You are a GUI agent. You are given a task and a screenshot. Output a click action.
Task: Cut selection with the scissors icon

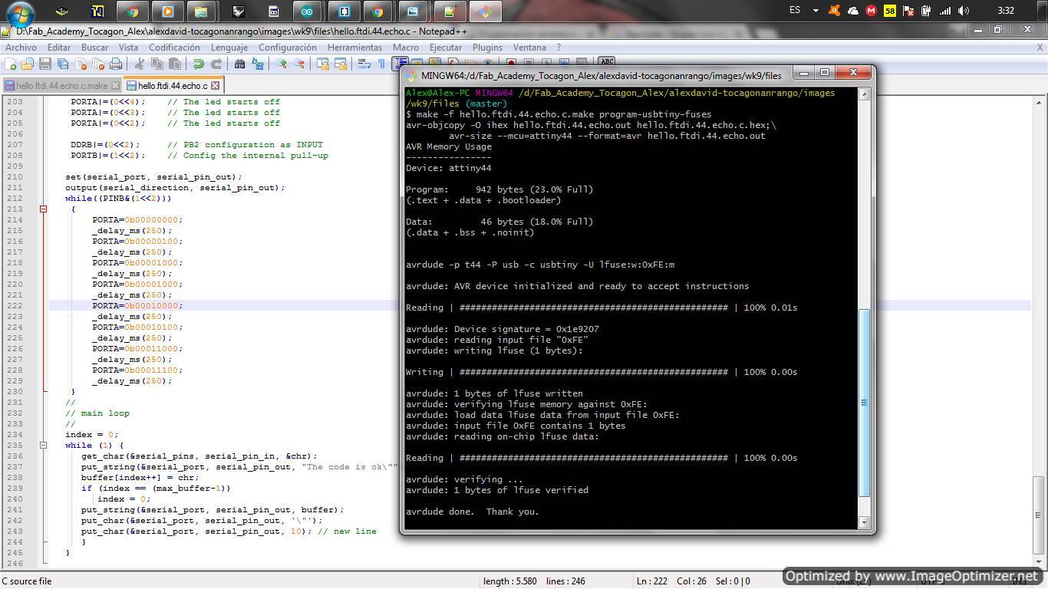[x=140, y=64]
